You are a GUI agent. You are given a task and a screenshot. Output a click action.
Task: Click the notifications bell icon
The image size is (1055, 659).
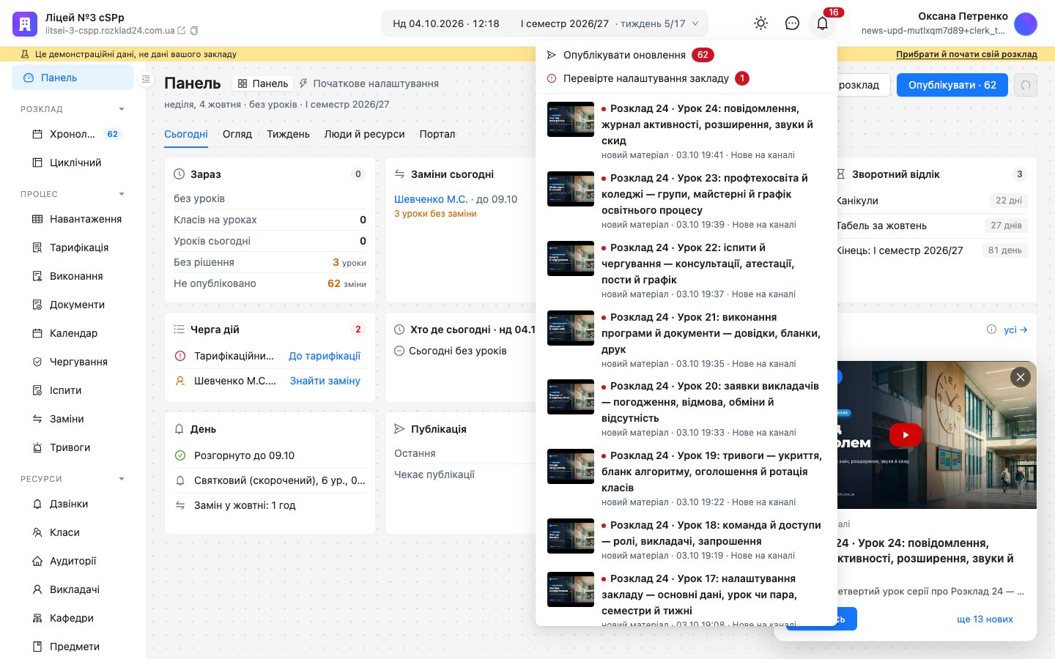823,23
